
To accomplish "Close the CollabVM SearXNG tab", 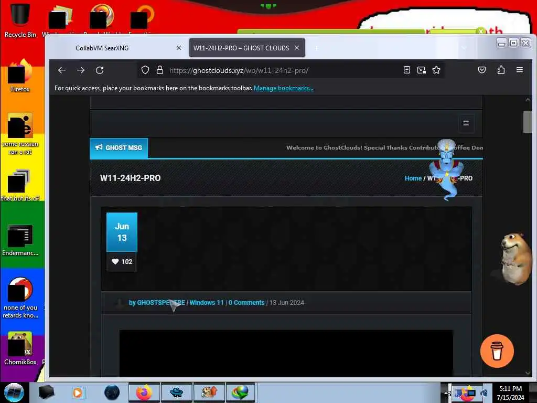I will tap(179, 48).
